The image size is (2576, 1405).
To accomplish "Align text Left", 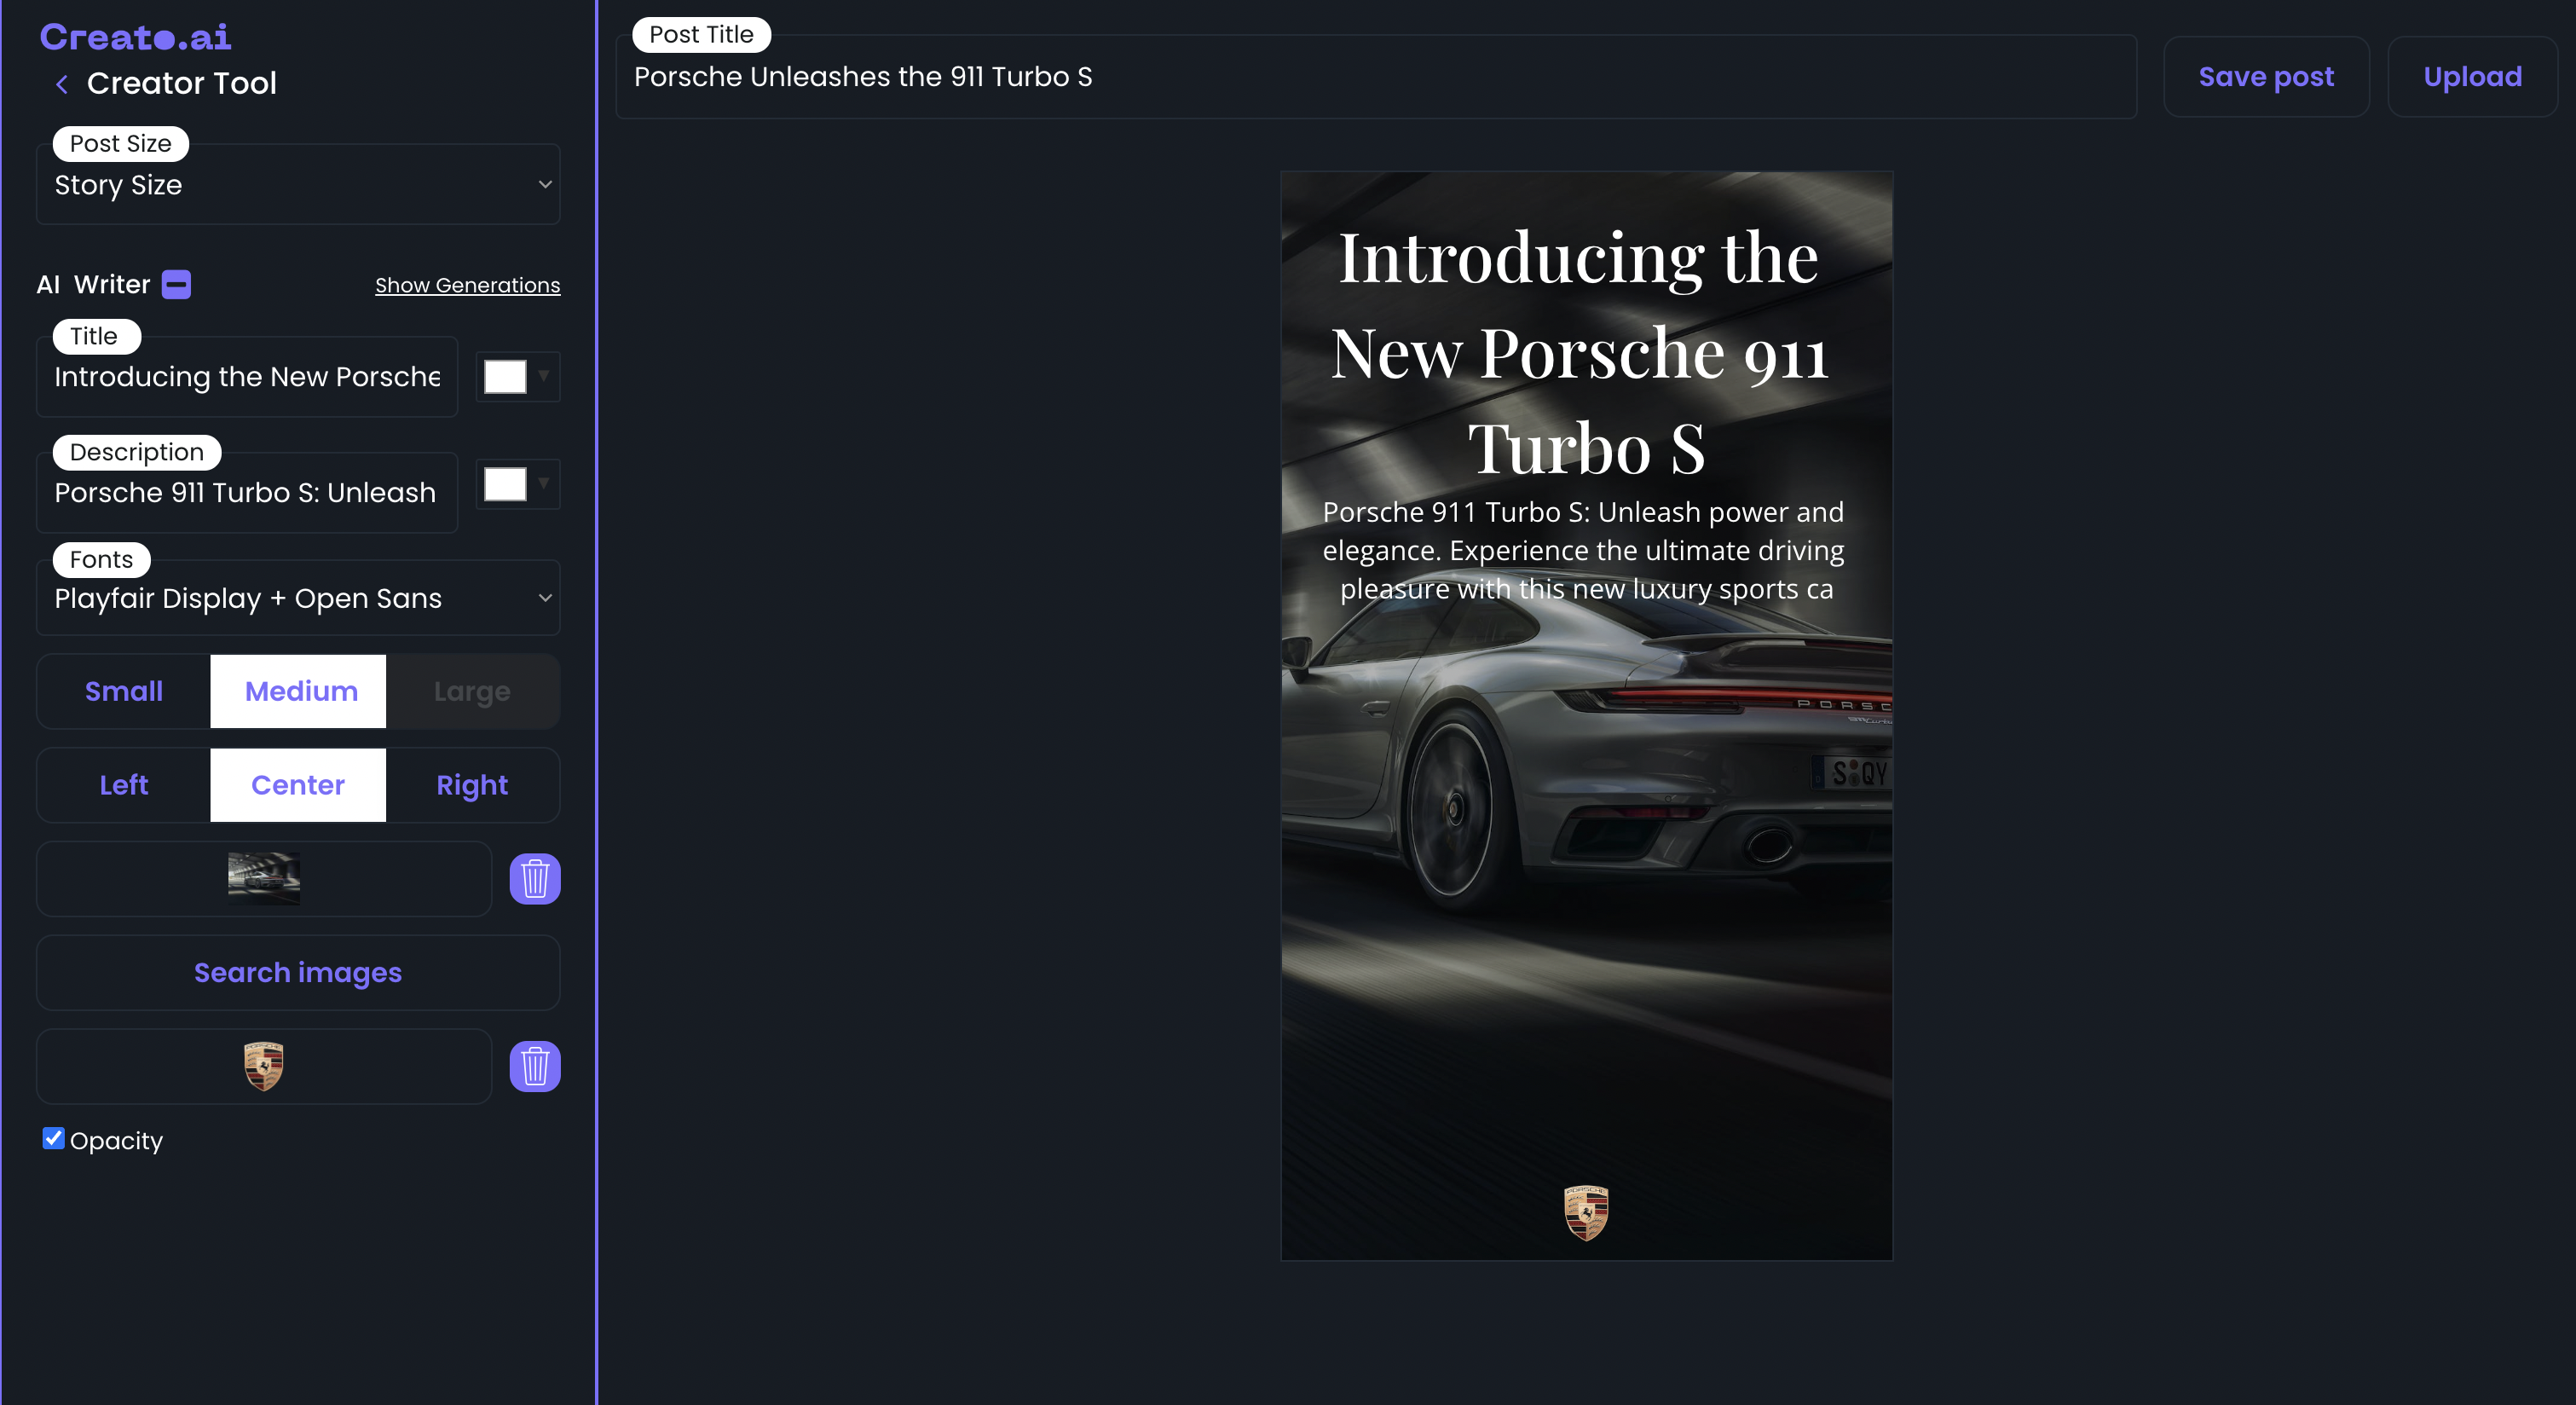I will pos(124,785).
